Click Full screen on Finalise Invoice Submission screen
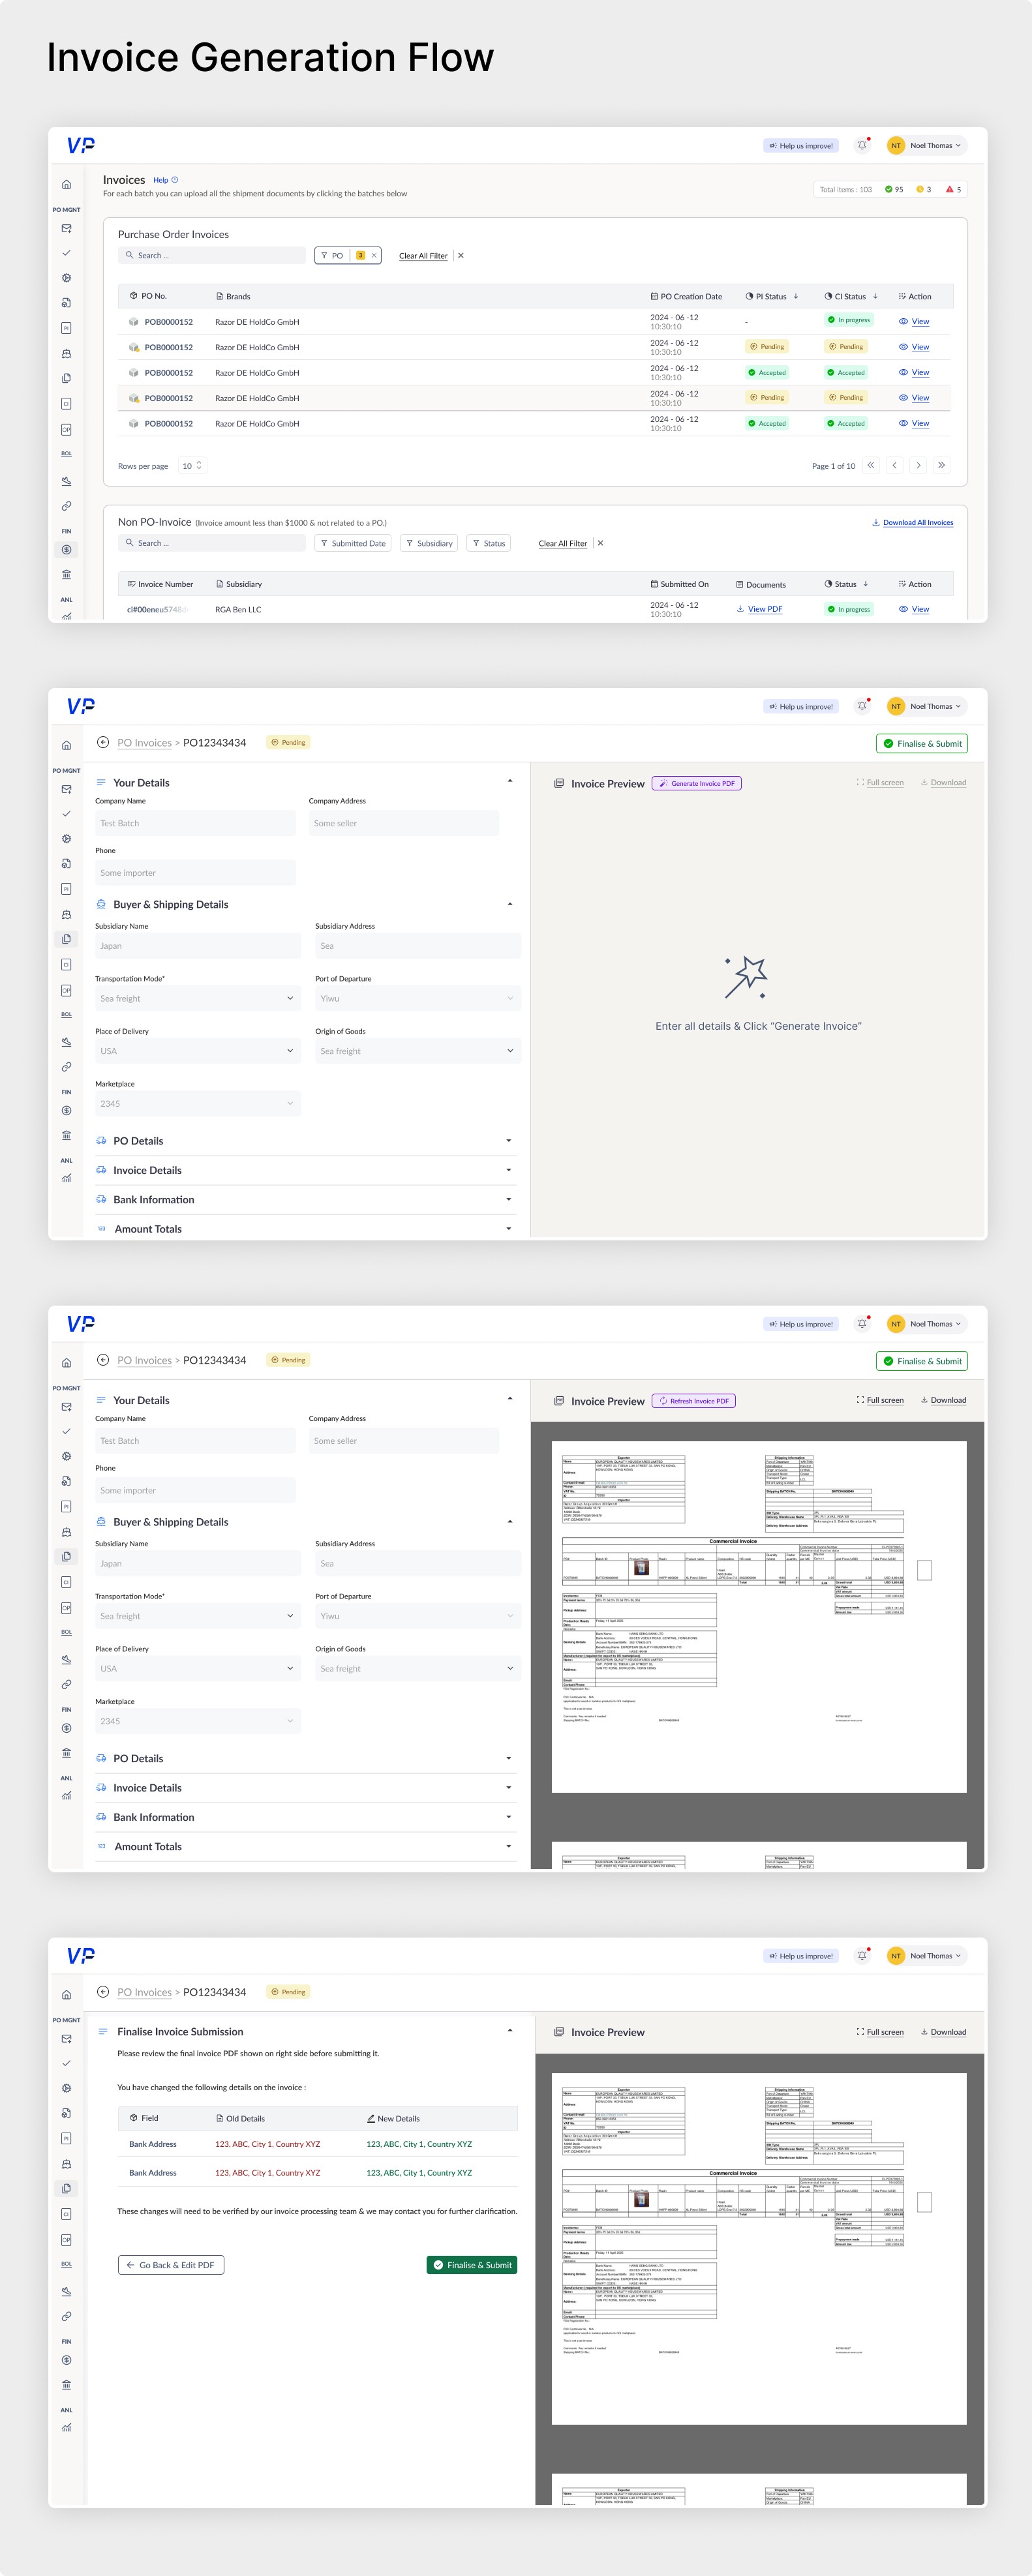This screenshot has width=1032, height=2576. tap(880, 2032)
